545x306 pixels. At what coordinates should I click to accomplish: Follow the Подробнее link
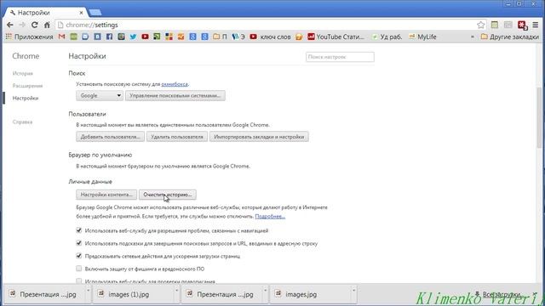pyautogui.click(x=270, y=216)
